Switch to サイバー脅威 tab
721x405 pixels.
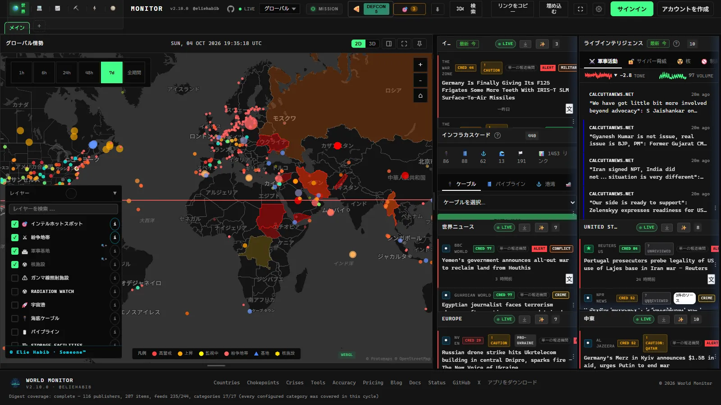(648, 61)
